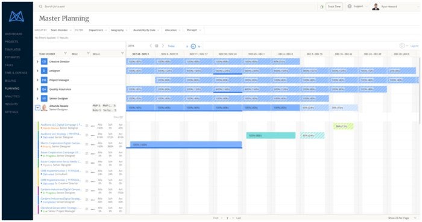Open Auckland LLC Digital Campaign project link

click(x=61, y=125)
